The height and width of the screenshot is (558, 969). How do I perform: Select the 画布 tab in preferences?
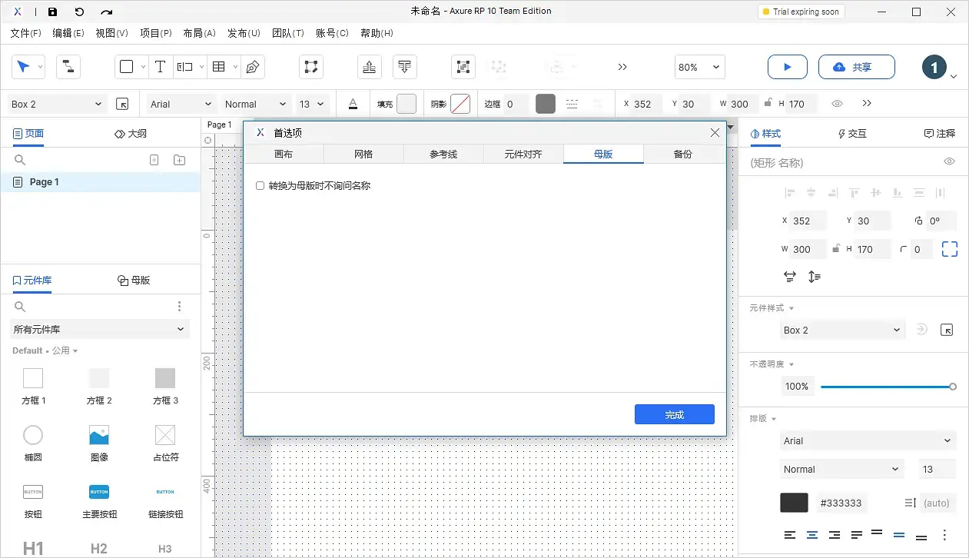(284, 154)
